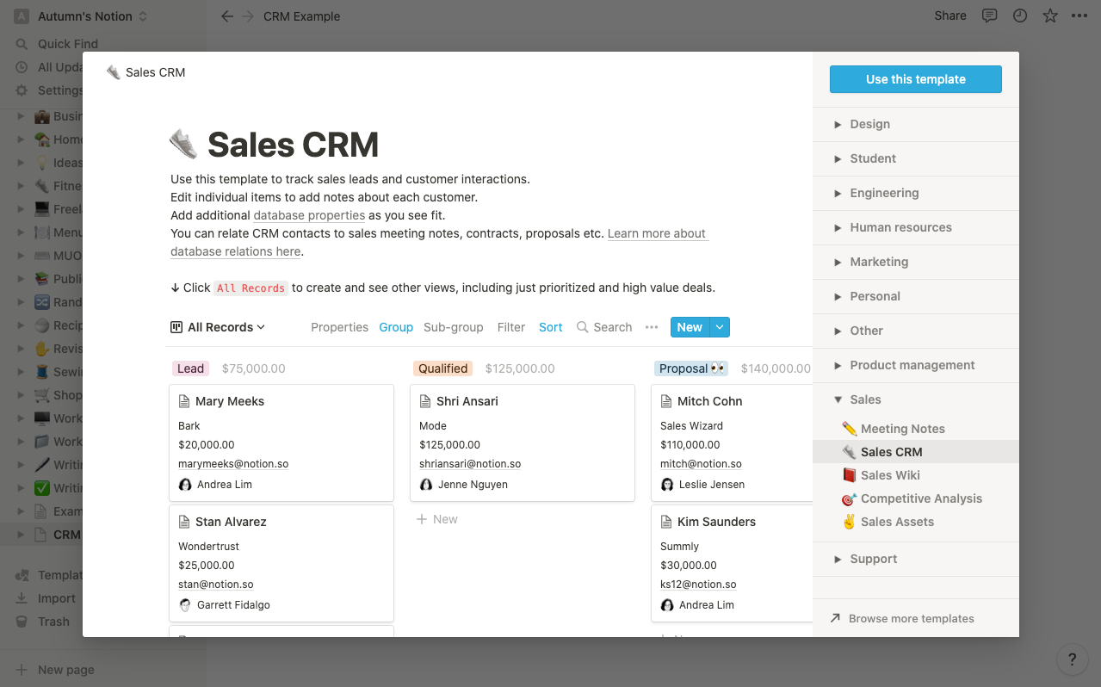The width and height of the screenshot is (1101, 687).
Task: Select the Sales CRM template item
Action: [x=916, y=452]
